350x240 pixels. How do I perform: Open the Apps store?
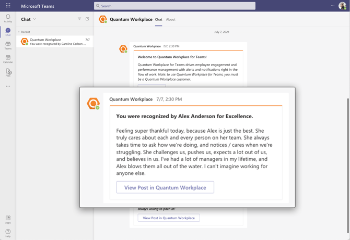8,220
